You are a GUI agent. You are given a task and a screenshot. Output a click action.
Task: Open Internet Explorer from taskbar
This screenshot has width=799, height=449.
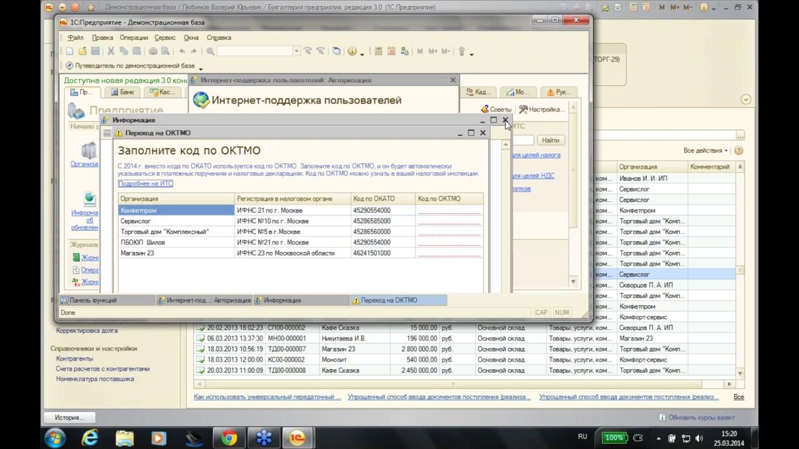click(90, 438)
